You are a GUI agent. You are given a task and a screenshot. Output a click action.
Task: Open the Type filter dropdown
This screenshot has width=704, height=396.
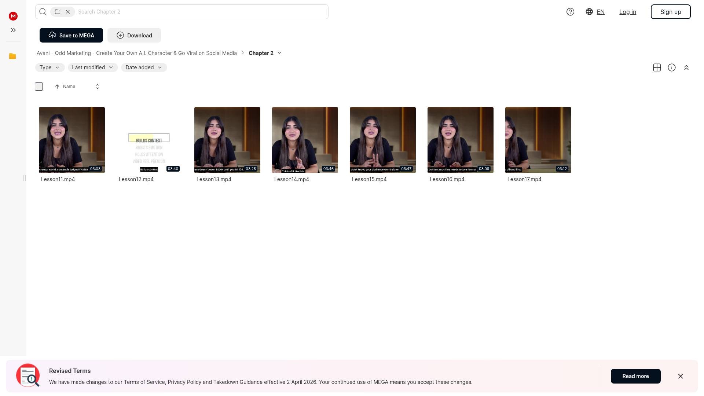pyautogui.click(x=50, y=67)
